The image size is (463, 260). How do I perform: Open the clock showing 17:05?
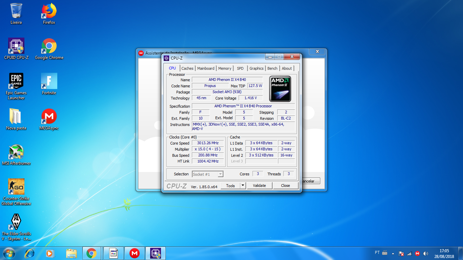pyautogui.click(x=444, y=254)
